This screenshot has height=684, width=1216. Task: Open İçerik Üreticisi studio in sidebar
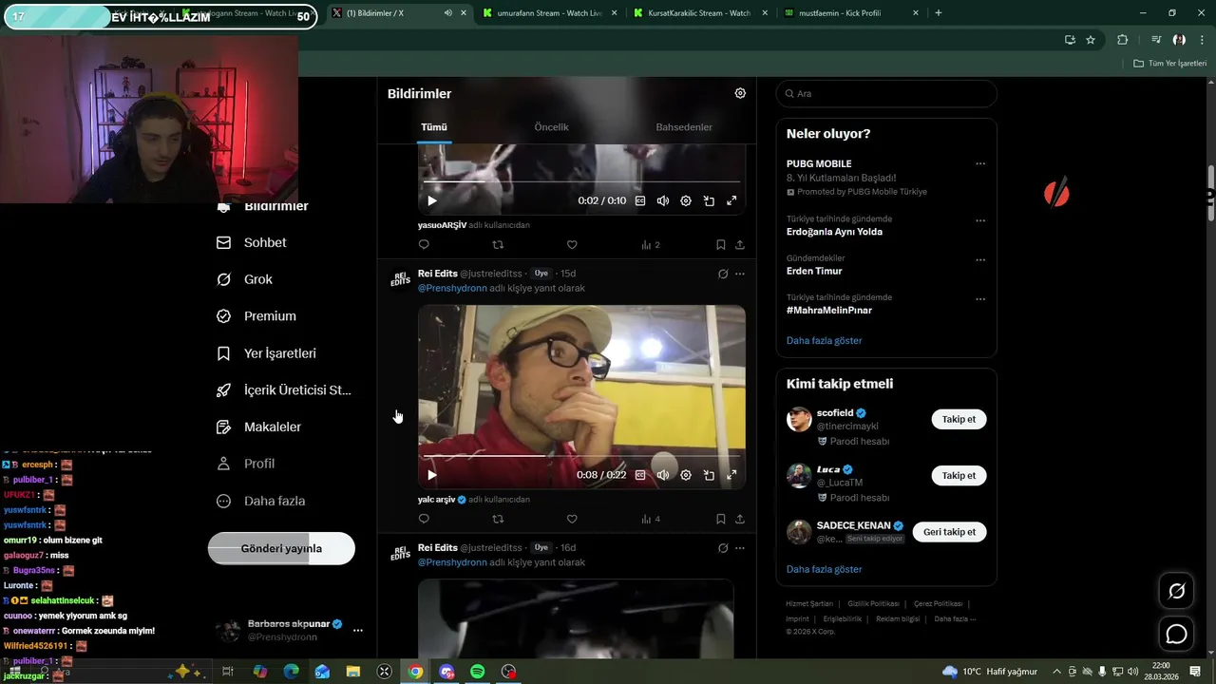coord(284,390)
